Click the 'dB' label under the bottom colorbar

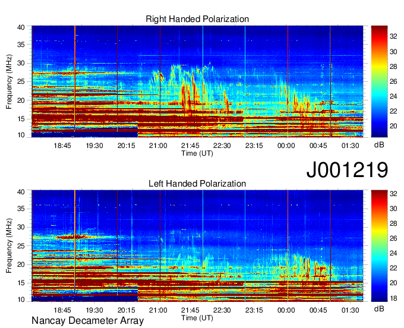pos(379,308)
